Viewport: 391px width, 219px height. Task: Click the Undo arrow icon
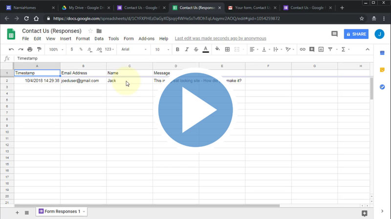[11, 49]
